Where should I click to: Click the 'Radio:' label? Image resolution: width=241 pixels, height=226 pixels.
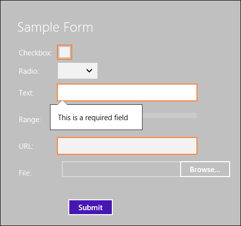29,71
